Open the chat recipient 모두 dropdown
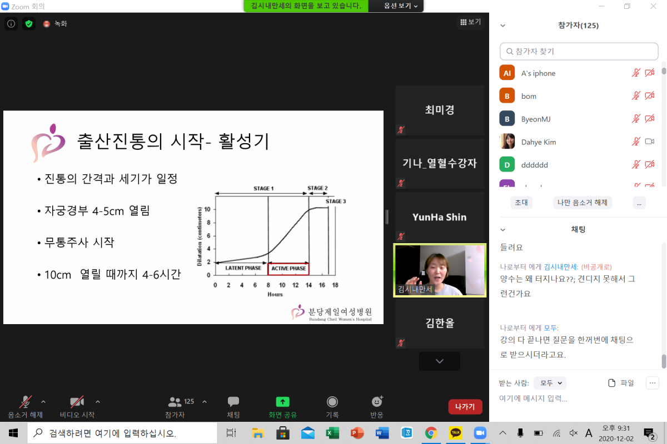This screenshot has width=667, height=444. point(549,382)
